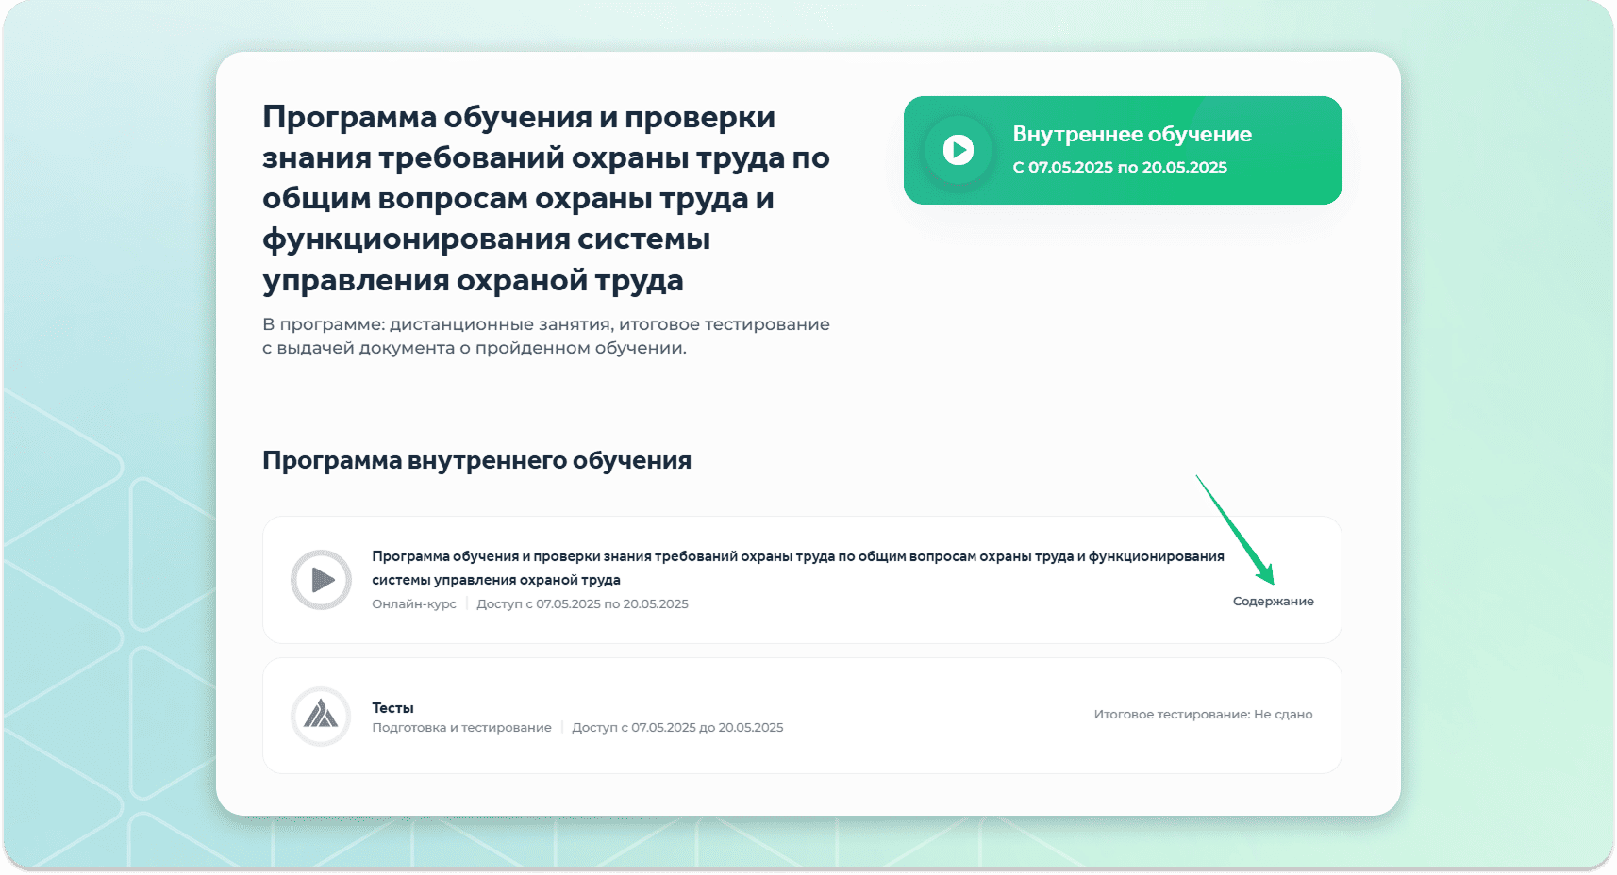Viewport: 1617px width, 875px height.
Task: Click the date range 'С 07.05.2025 по 20.05.2025' in banner
Action: pyautogui.click(x=1120, y=168)
